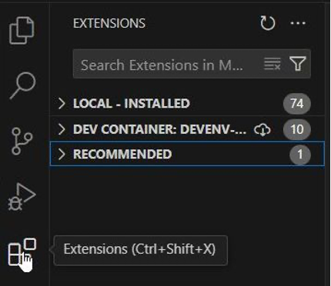The width and height of the screenshot is (331, 286).
Task: Install local extensions in dev container cloud icon
Action: (x=262, y=130)
